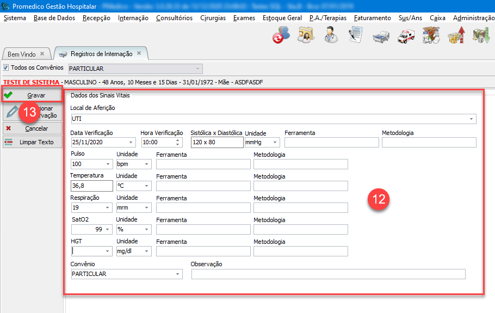Switch to the Bem Vindo tab
This screenshot has height=313, width=495.
[22, 54]
